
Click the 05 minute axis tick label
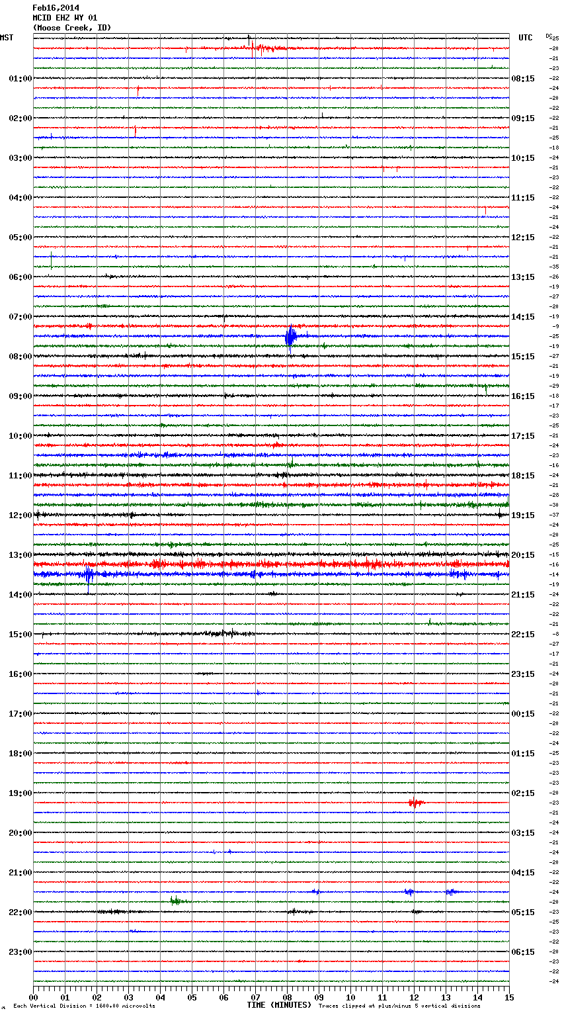click(x=192, y=997)
